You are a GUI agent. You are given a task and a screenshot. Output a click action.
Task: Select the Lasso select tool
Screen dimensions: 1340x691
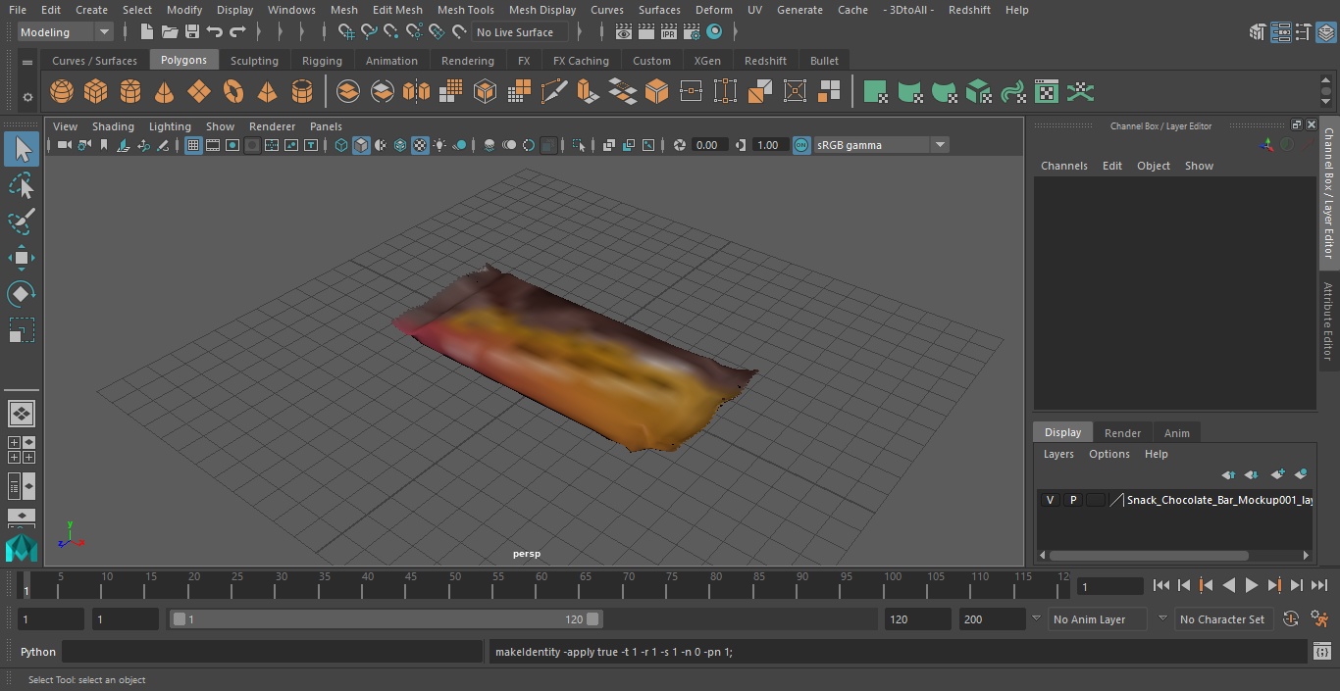pos(22,185)
